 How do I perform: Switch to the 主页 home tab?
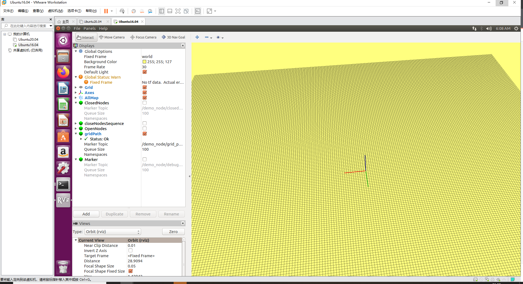coord(65,22)
